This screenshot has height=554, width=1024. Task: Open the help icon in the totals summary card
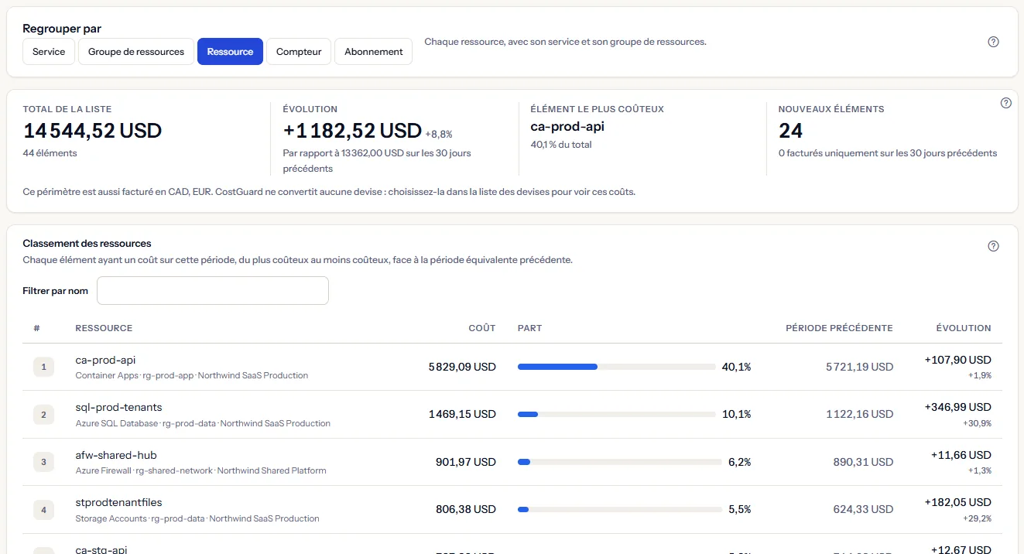coord(1006,103)
